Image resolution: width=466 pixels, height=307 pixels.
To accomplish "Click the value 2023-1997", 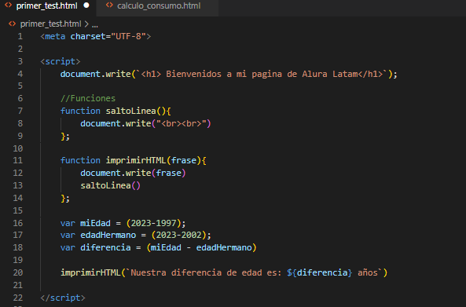I will point(154,223).
